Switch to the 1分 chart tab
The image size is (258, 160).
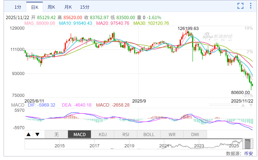click(18, 7)
